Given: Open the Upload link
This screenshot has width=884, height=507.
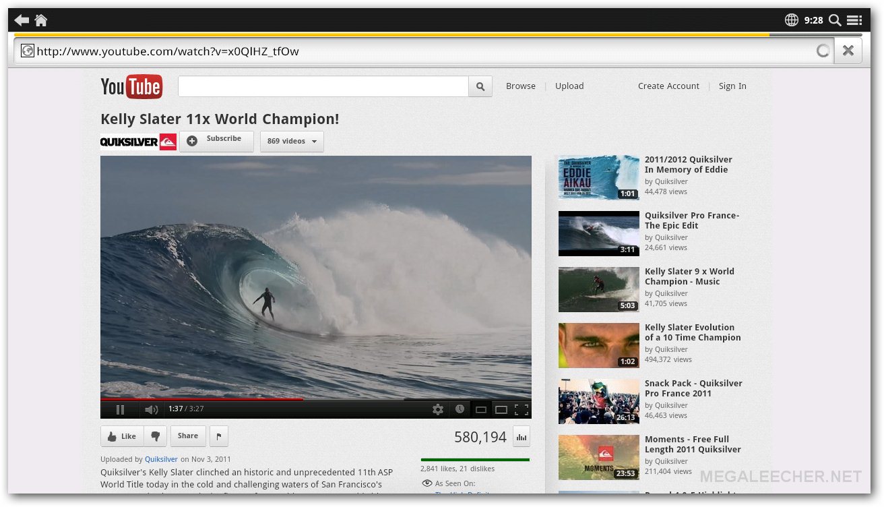Looking at the screenshot, I should [569, 86].
